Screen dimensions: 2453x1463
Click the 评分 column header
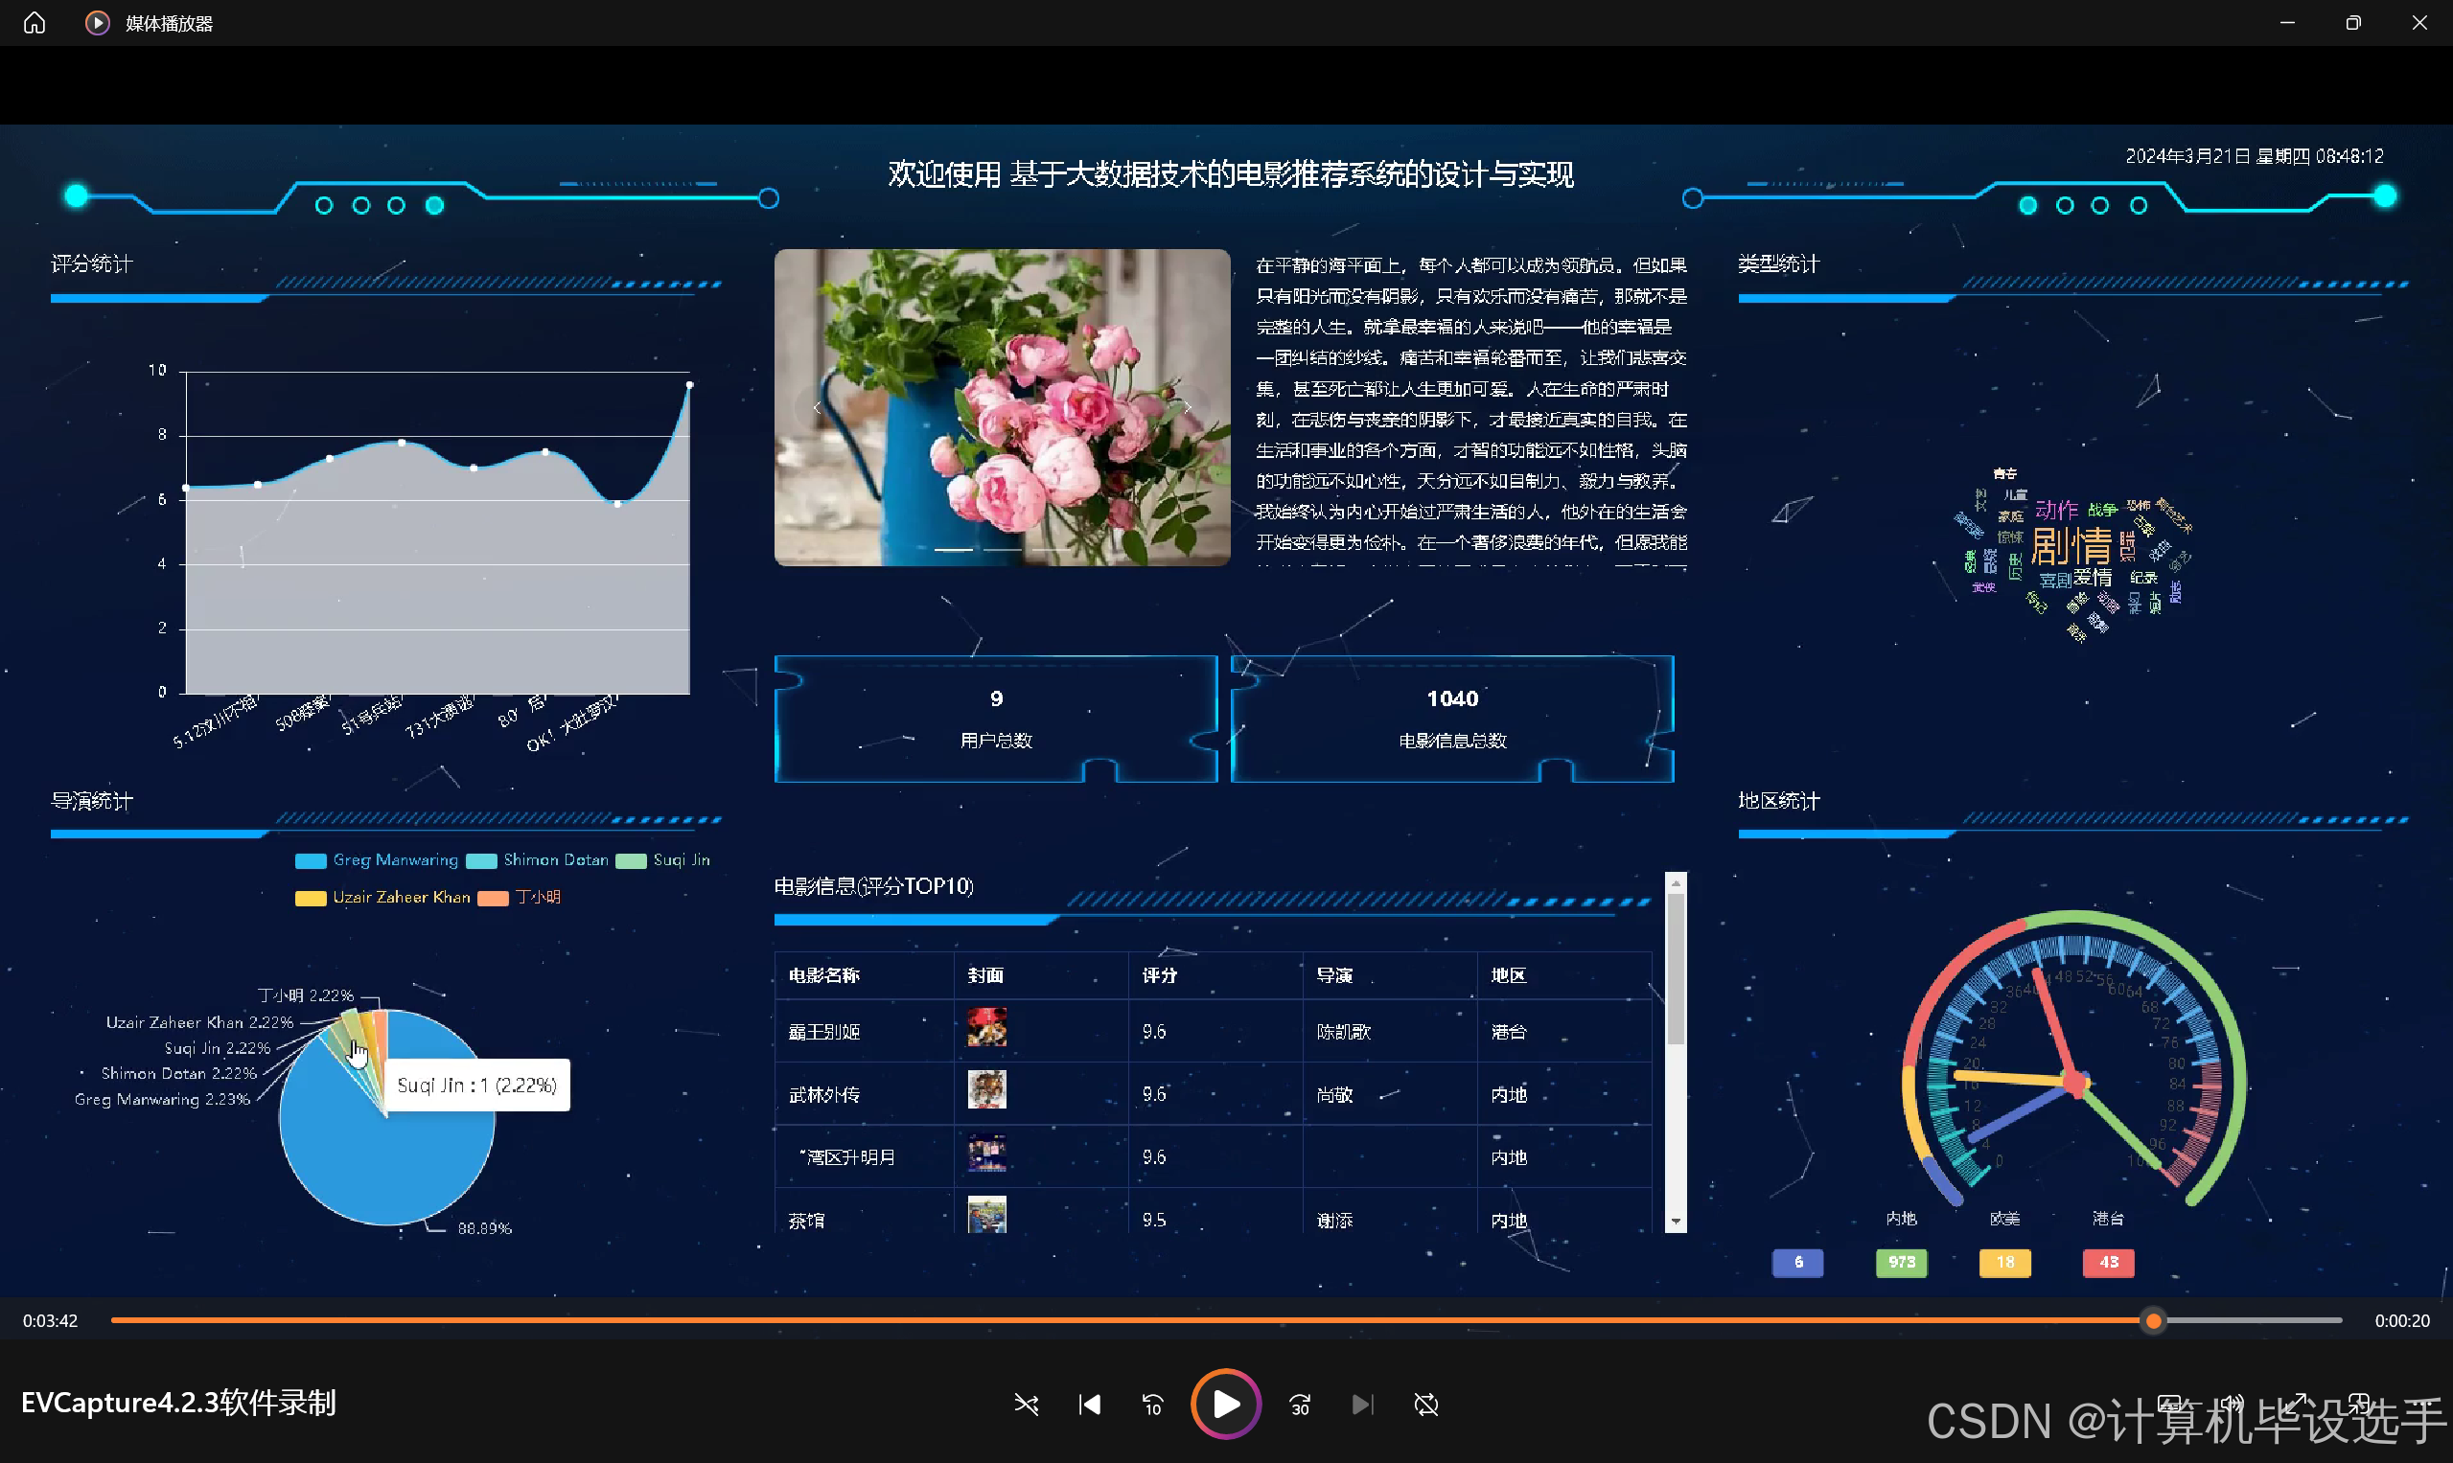1160,975
